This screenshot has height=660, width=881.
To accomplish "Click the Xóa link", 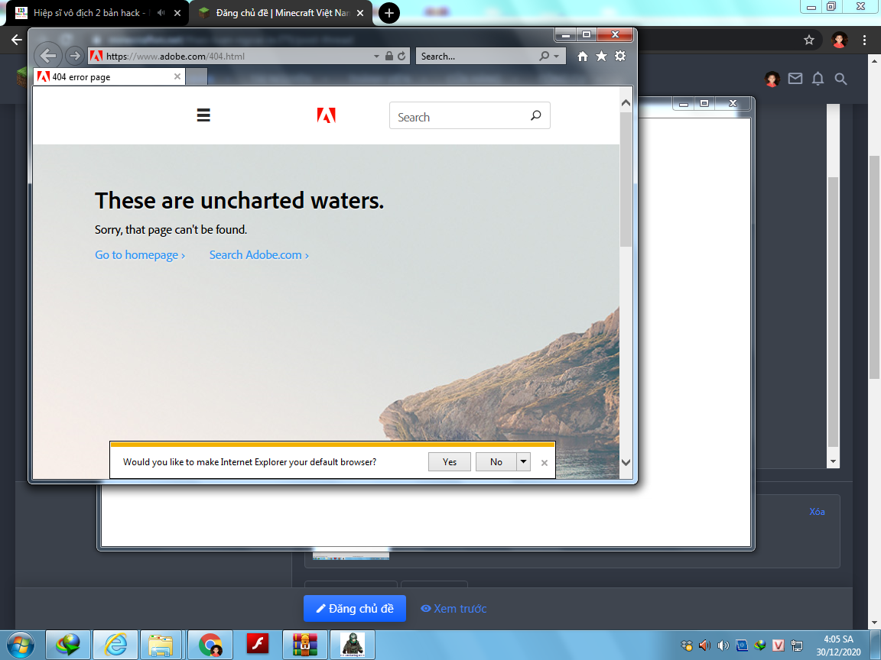I will click(x=817, y=511).
